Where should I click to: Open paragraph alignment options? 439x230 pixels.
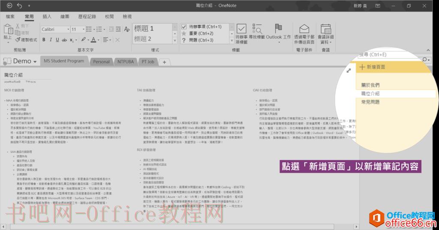pyautogui.click(x=107, y=40)
